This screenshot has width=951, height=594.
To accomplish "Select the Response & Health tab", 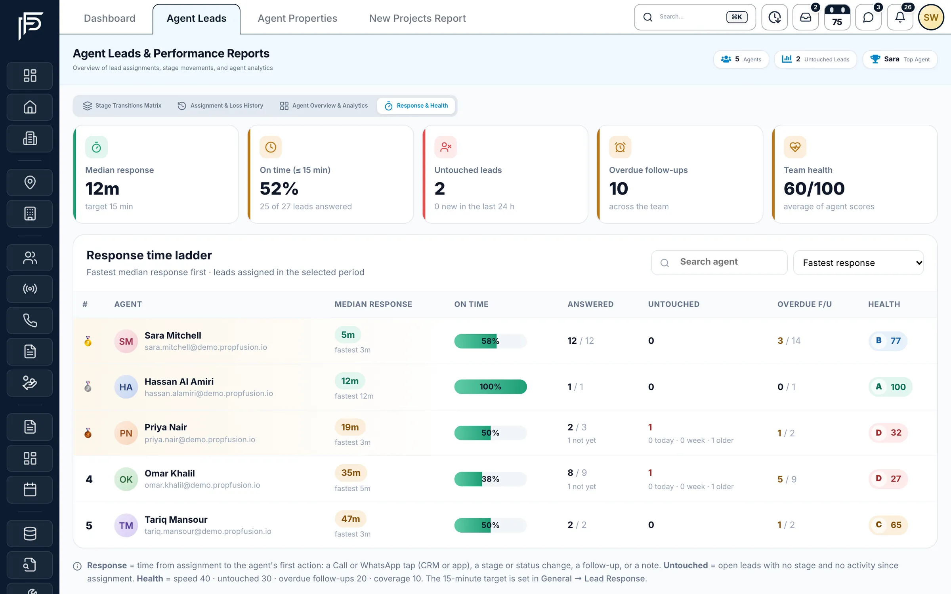I will click(x=416, y=105).
